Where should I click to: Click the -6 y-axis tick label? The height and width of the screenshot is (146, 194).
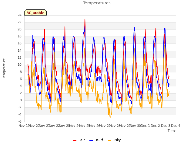click(x=20, y=121)
